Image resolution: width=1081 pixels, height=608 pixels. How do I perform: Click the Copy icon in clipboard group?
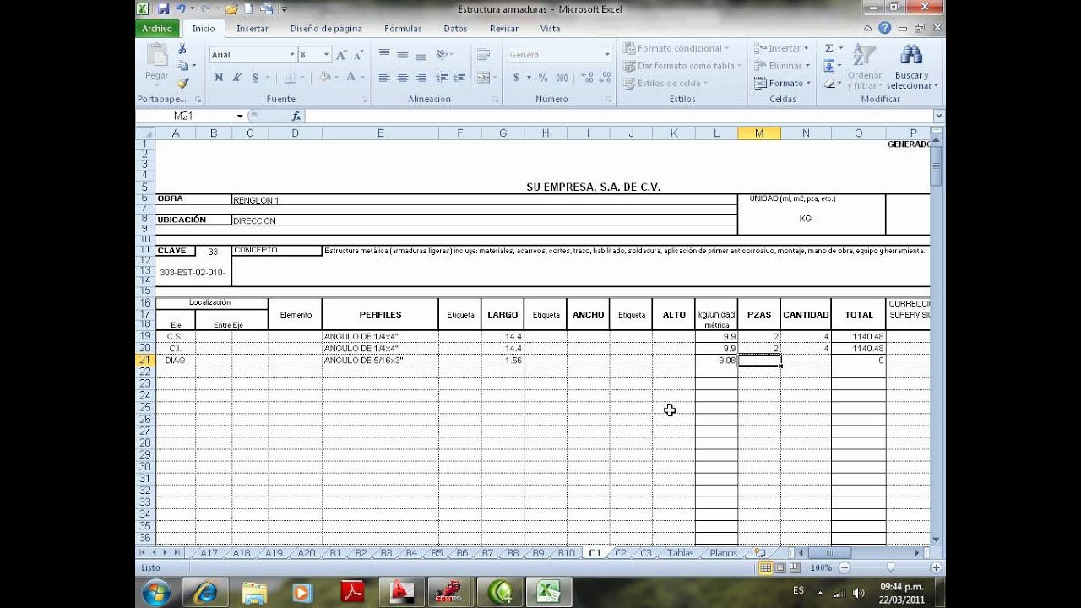coord(182,66)
